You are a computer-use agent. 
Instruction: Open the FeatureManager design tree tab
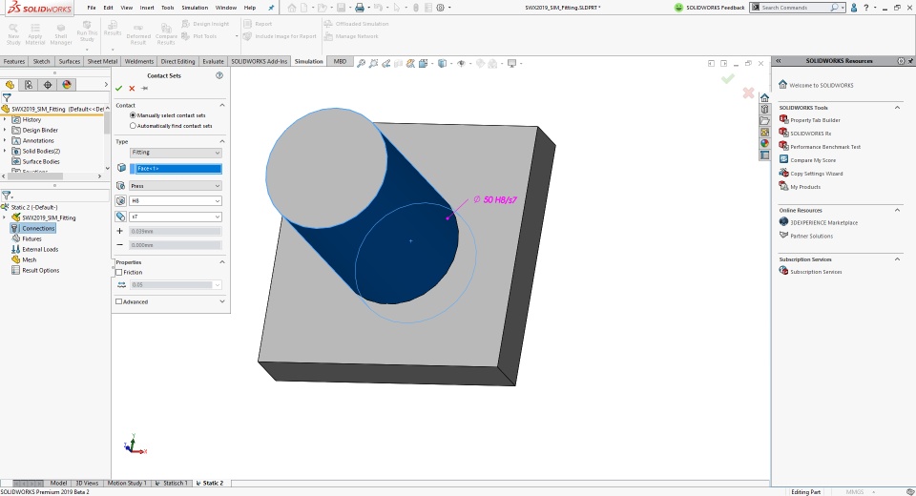click(10, 85)
